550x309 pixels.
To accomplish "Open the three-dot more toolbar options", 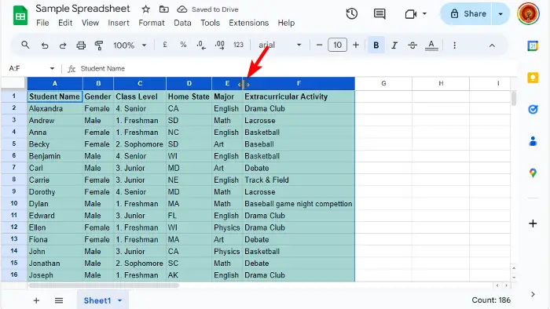I will tap(455, 45).
